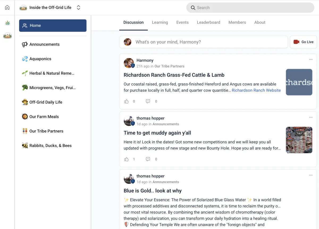Image resolution: width=319 pixels, height=229 pixels.
Task: Open the community switcher chevron
Action: click(78, 7)
